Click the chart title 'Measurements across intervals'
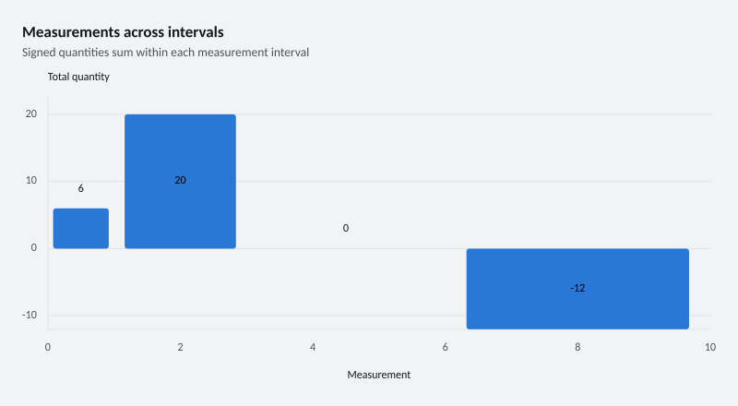The image size is (738, 406). coord(123,32)
